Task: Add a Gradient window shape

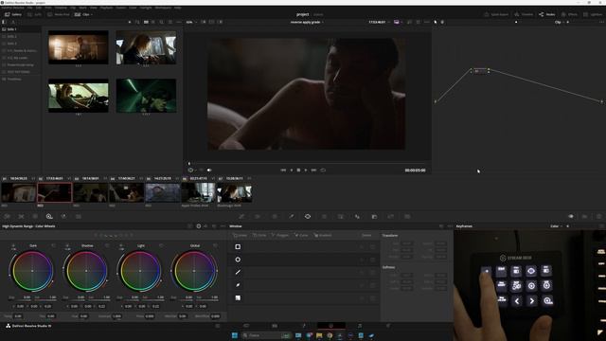Action: 238,297
